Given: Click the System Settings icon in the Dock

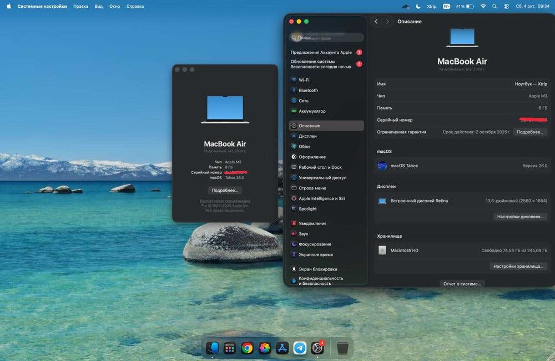Looking at the screenshot, I should [317, 348].
